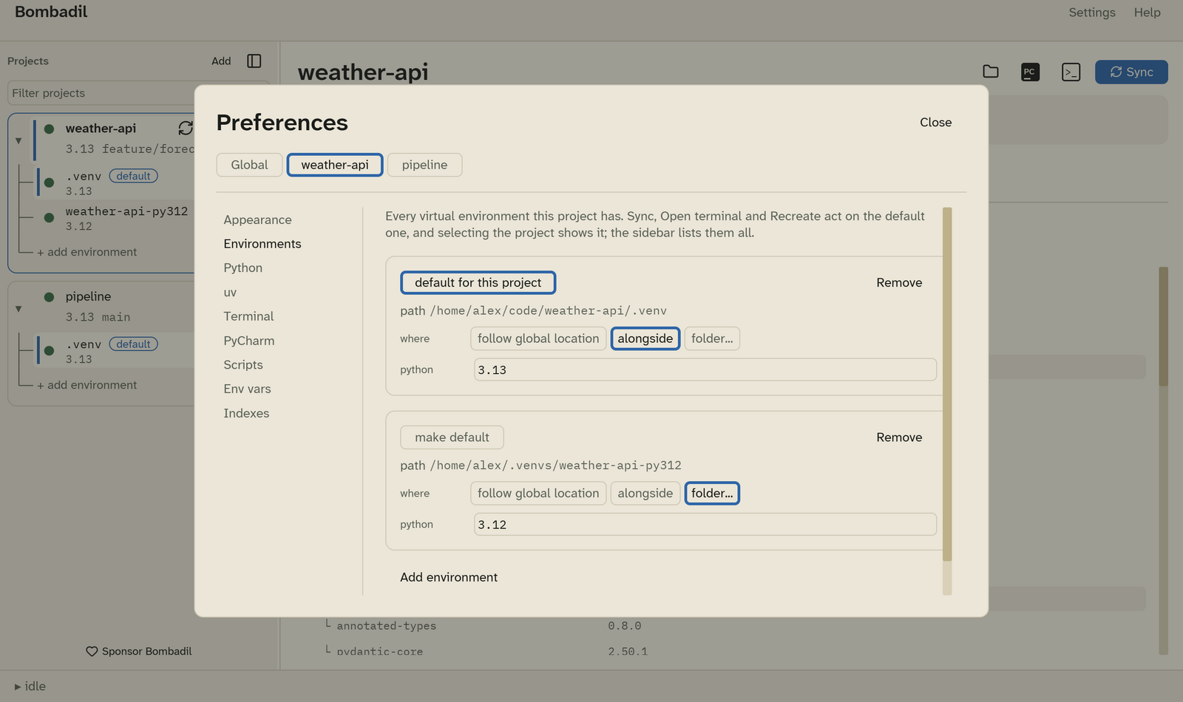Viewport: 1183px width, 702px height.
Task: Collapse the weather-api project tree
Action: click(18, 140)
